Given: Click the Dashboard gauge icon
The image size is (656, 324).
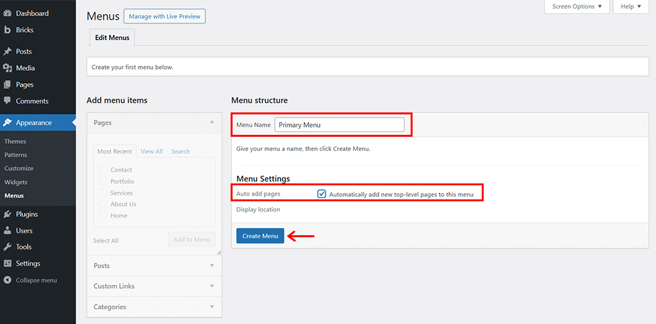Looking at the screenshot, I should pos(7,13).
